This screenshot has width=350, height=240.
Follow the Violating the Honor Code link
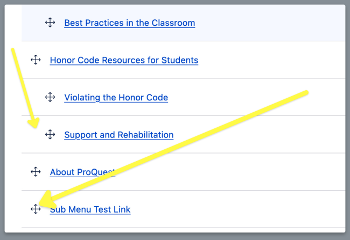tap(116, 98)
